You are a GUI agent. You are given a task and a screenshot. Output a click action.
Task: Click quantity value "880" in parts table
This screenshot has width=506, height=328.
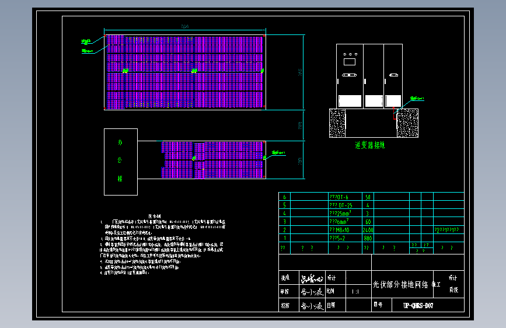pos(368,238)
